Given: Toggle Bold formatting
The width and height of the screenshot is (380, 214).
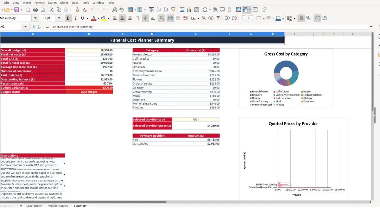Looking at the screenshot, I should click(x=68, y=18).
